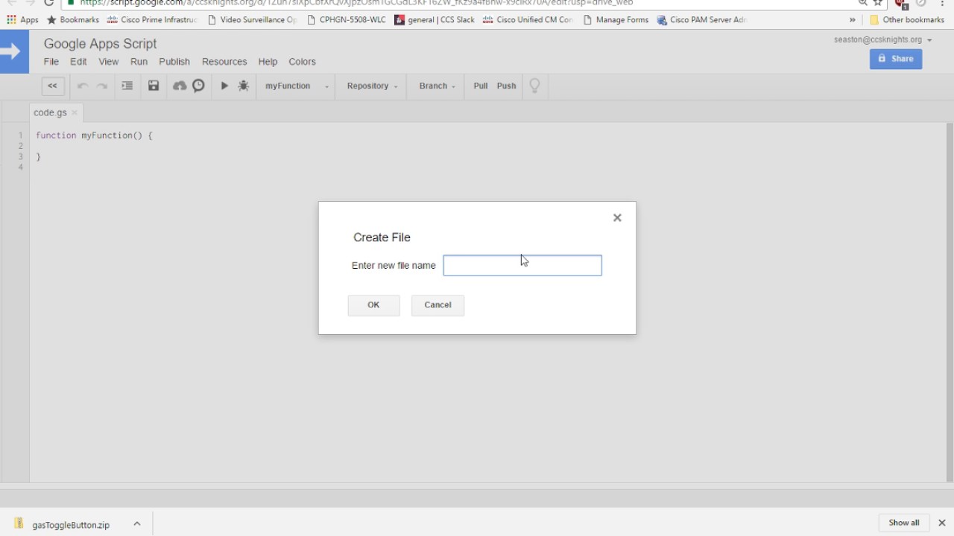Open the Manage Forms bookmark
This screenshot has width=954, height=536.
pyautogui.click(x=616, y=20)
